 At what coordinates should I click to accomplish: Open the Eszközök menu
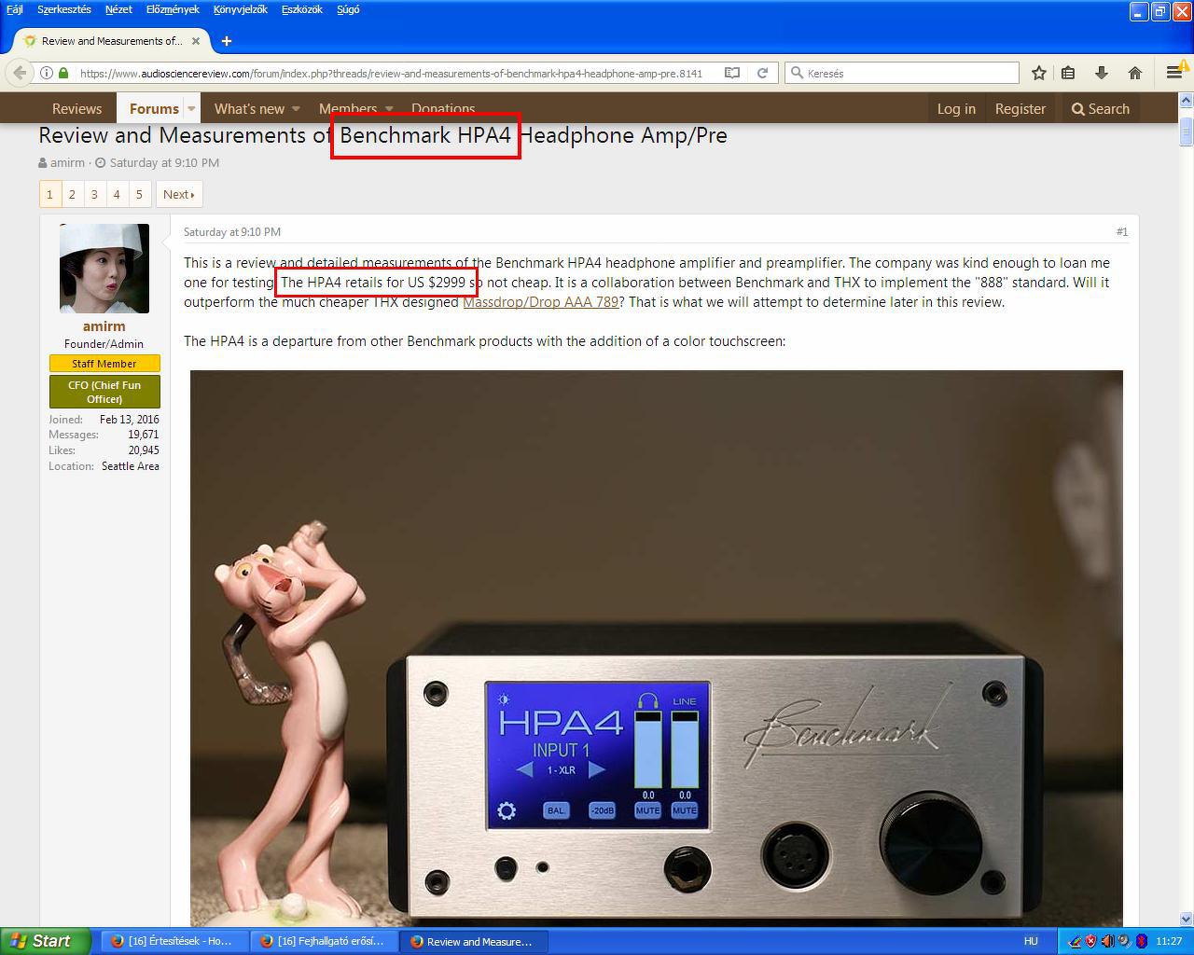[x=302, y=9]
